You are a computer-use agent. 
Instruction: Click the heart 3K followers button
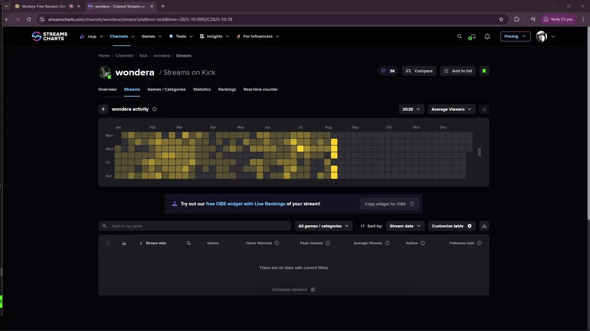click(388, 71)
